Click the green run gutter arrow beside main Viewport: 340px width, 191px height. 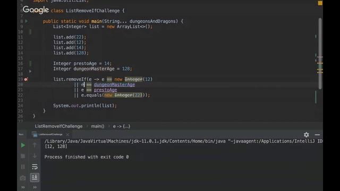point(27,21)
